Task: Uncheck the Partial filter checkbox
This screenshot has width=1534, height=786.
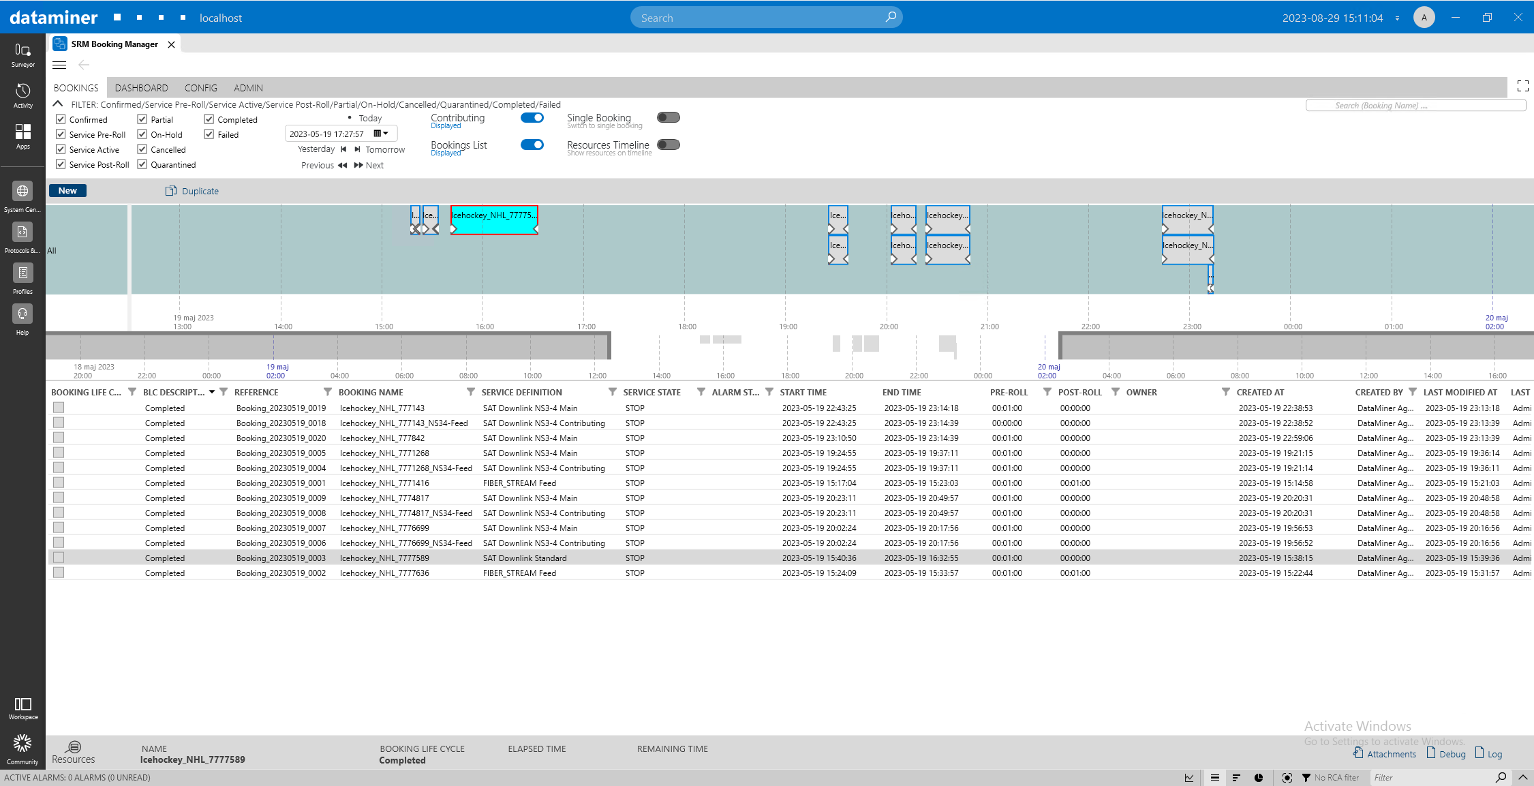Action: (142, 119)
